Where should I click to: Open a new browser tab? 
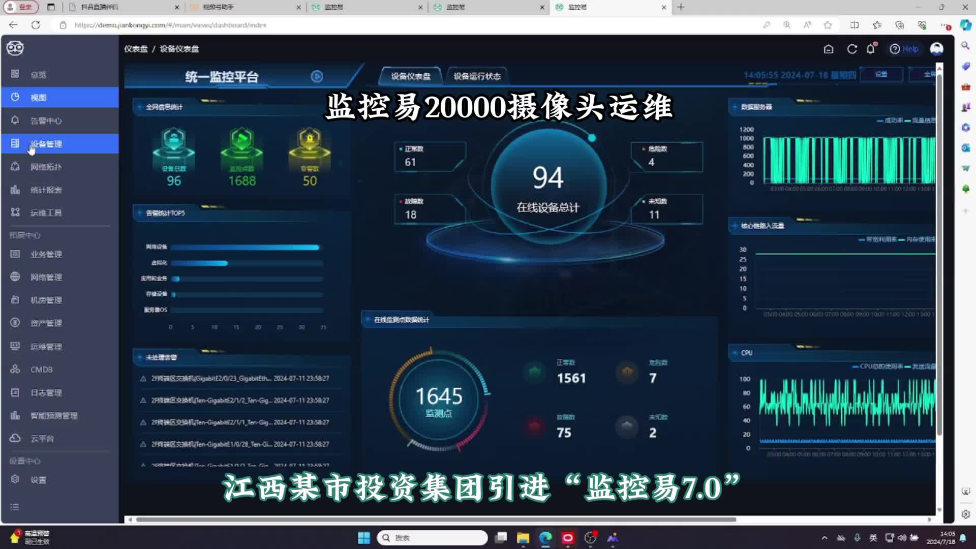pos(681,7)
